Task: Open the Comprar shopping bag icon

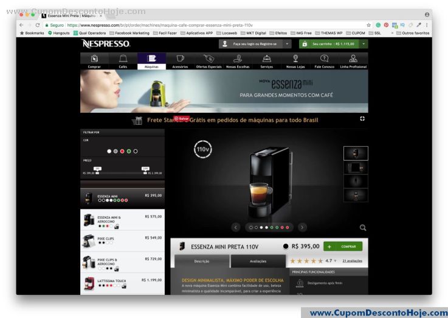Action: tap(94, 61)
